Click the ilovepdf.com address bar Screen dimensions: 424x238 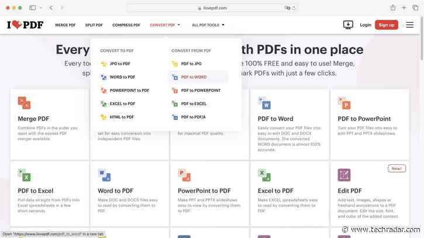(x=212, y=8)
